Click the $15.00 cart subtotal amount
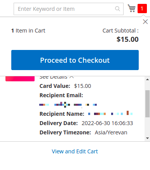Screen dimensions: 150x170 127,39
